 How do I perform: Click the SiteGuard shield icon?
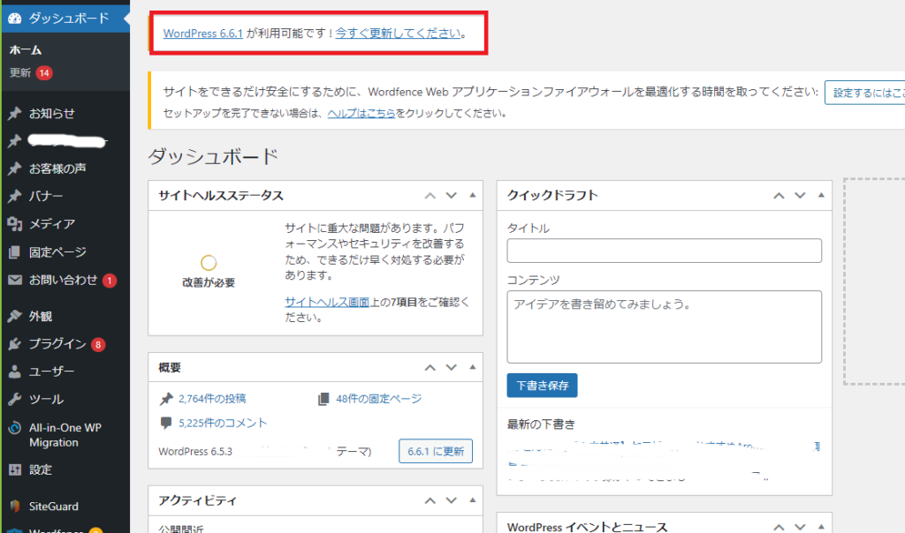[15, 506]
